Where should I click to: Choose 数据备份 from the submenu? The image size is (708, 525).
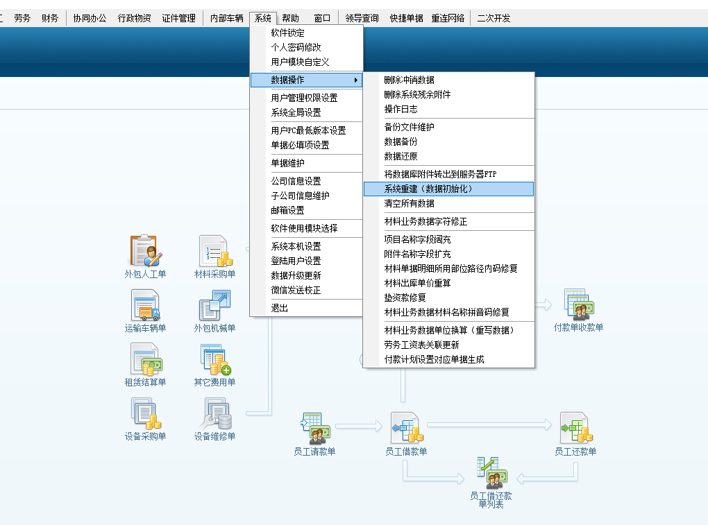tap(401, 141)
